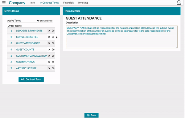185x118 pixels.
Task: Select the ARTISTIC LICENSE term
Action: coord(31,68)
